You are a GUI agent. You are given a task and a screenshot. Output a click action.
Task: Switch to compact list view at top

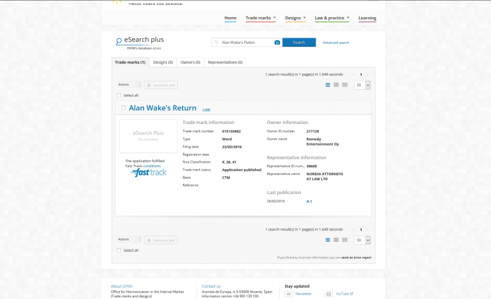337,85
